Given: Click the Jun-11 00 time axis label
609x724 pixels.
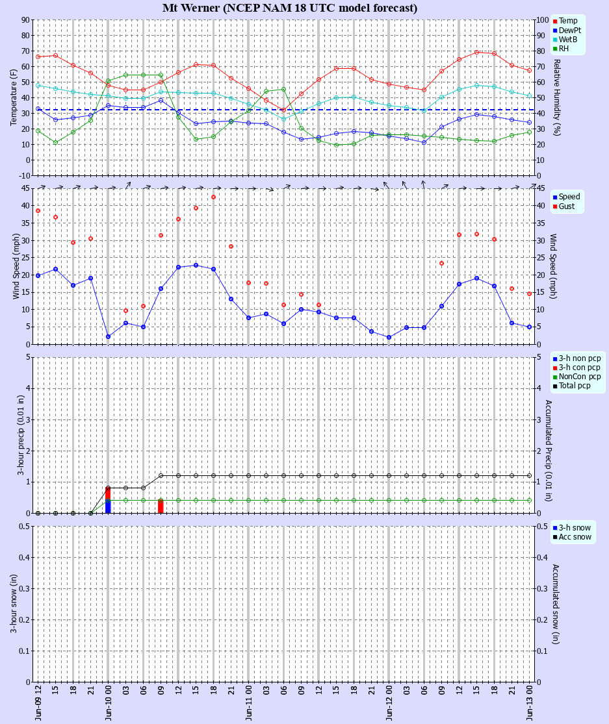Looking at the screenshot, I should tap(248, 703).
